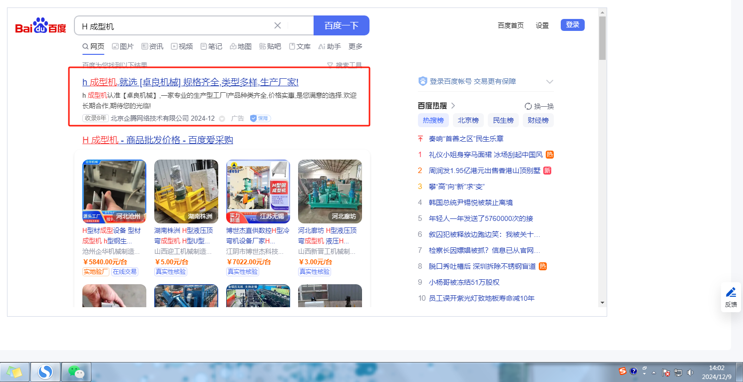Select the 网页 tab
This screenshot has height=382, width=743.
93,46
